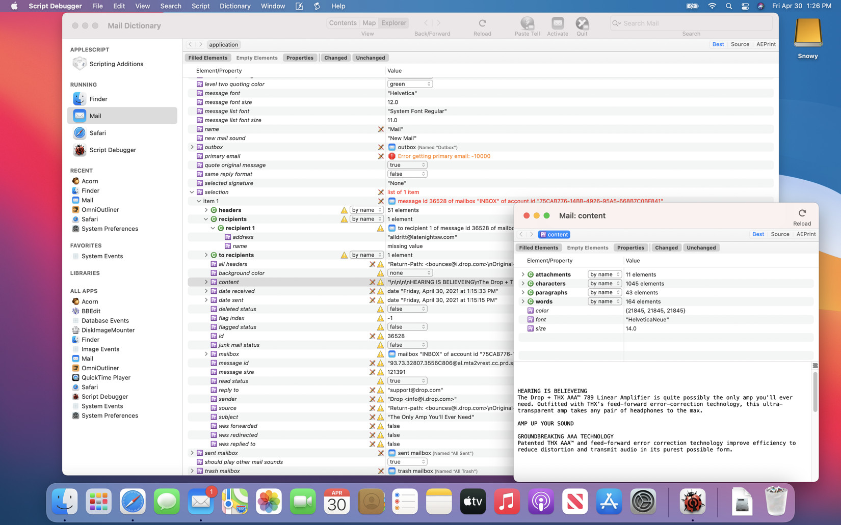The image size is (841, 525).
Task: Expand words in Mail: content window
Action: (x=523, y=302)
